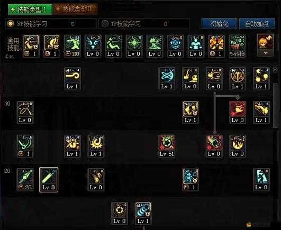Switch to 技能类型 I tab

30,10
